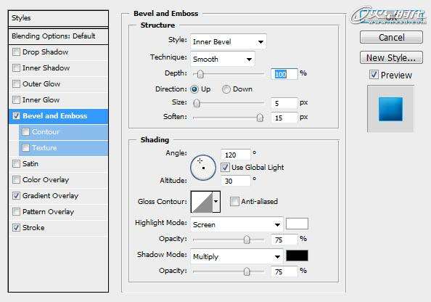
Task: Click the white Highlight Mode color swatch
Action: point(297,224)
